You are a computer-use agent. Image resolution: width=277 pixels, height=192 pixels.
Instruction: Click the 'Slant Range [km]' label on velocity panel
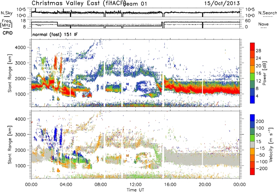10,145
